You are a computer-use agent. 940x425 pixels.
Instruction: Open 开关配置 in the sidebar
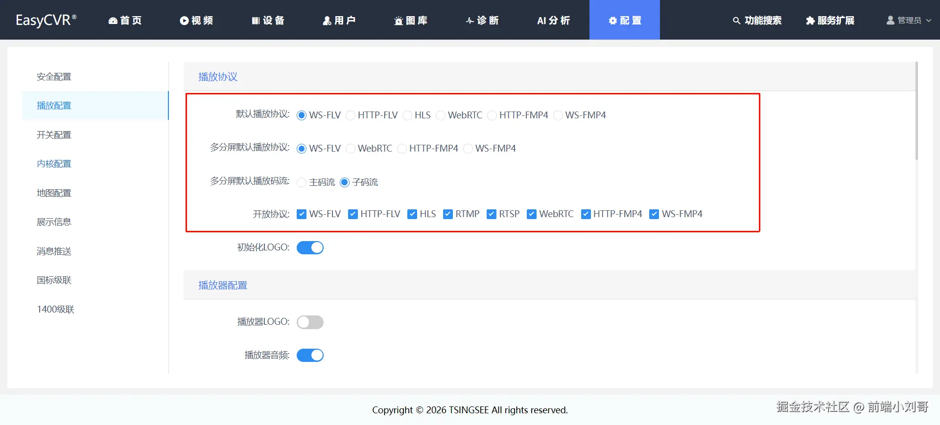[95, 135]
